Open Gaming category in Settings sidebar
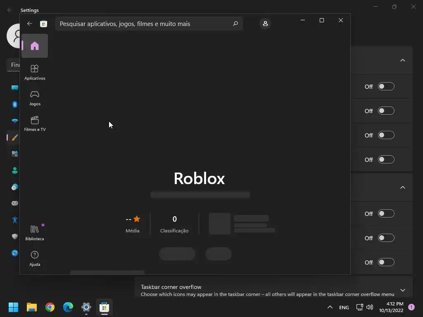This screenshot has width=423, height=317. point(14,203)
